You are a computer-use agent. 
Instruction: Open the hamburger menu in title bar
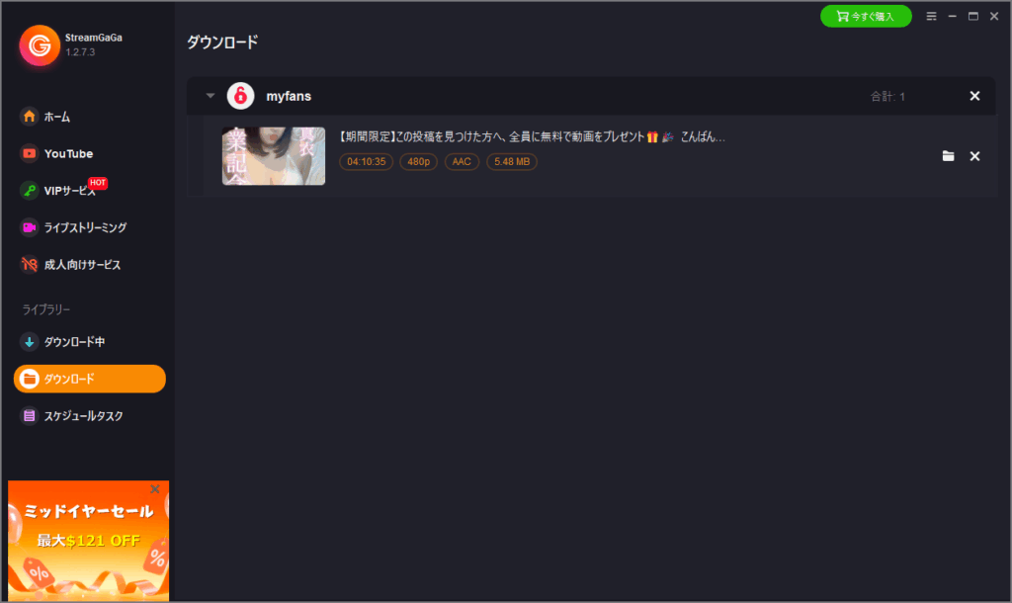(x=931, y=16)
